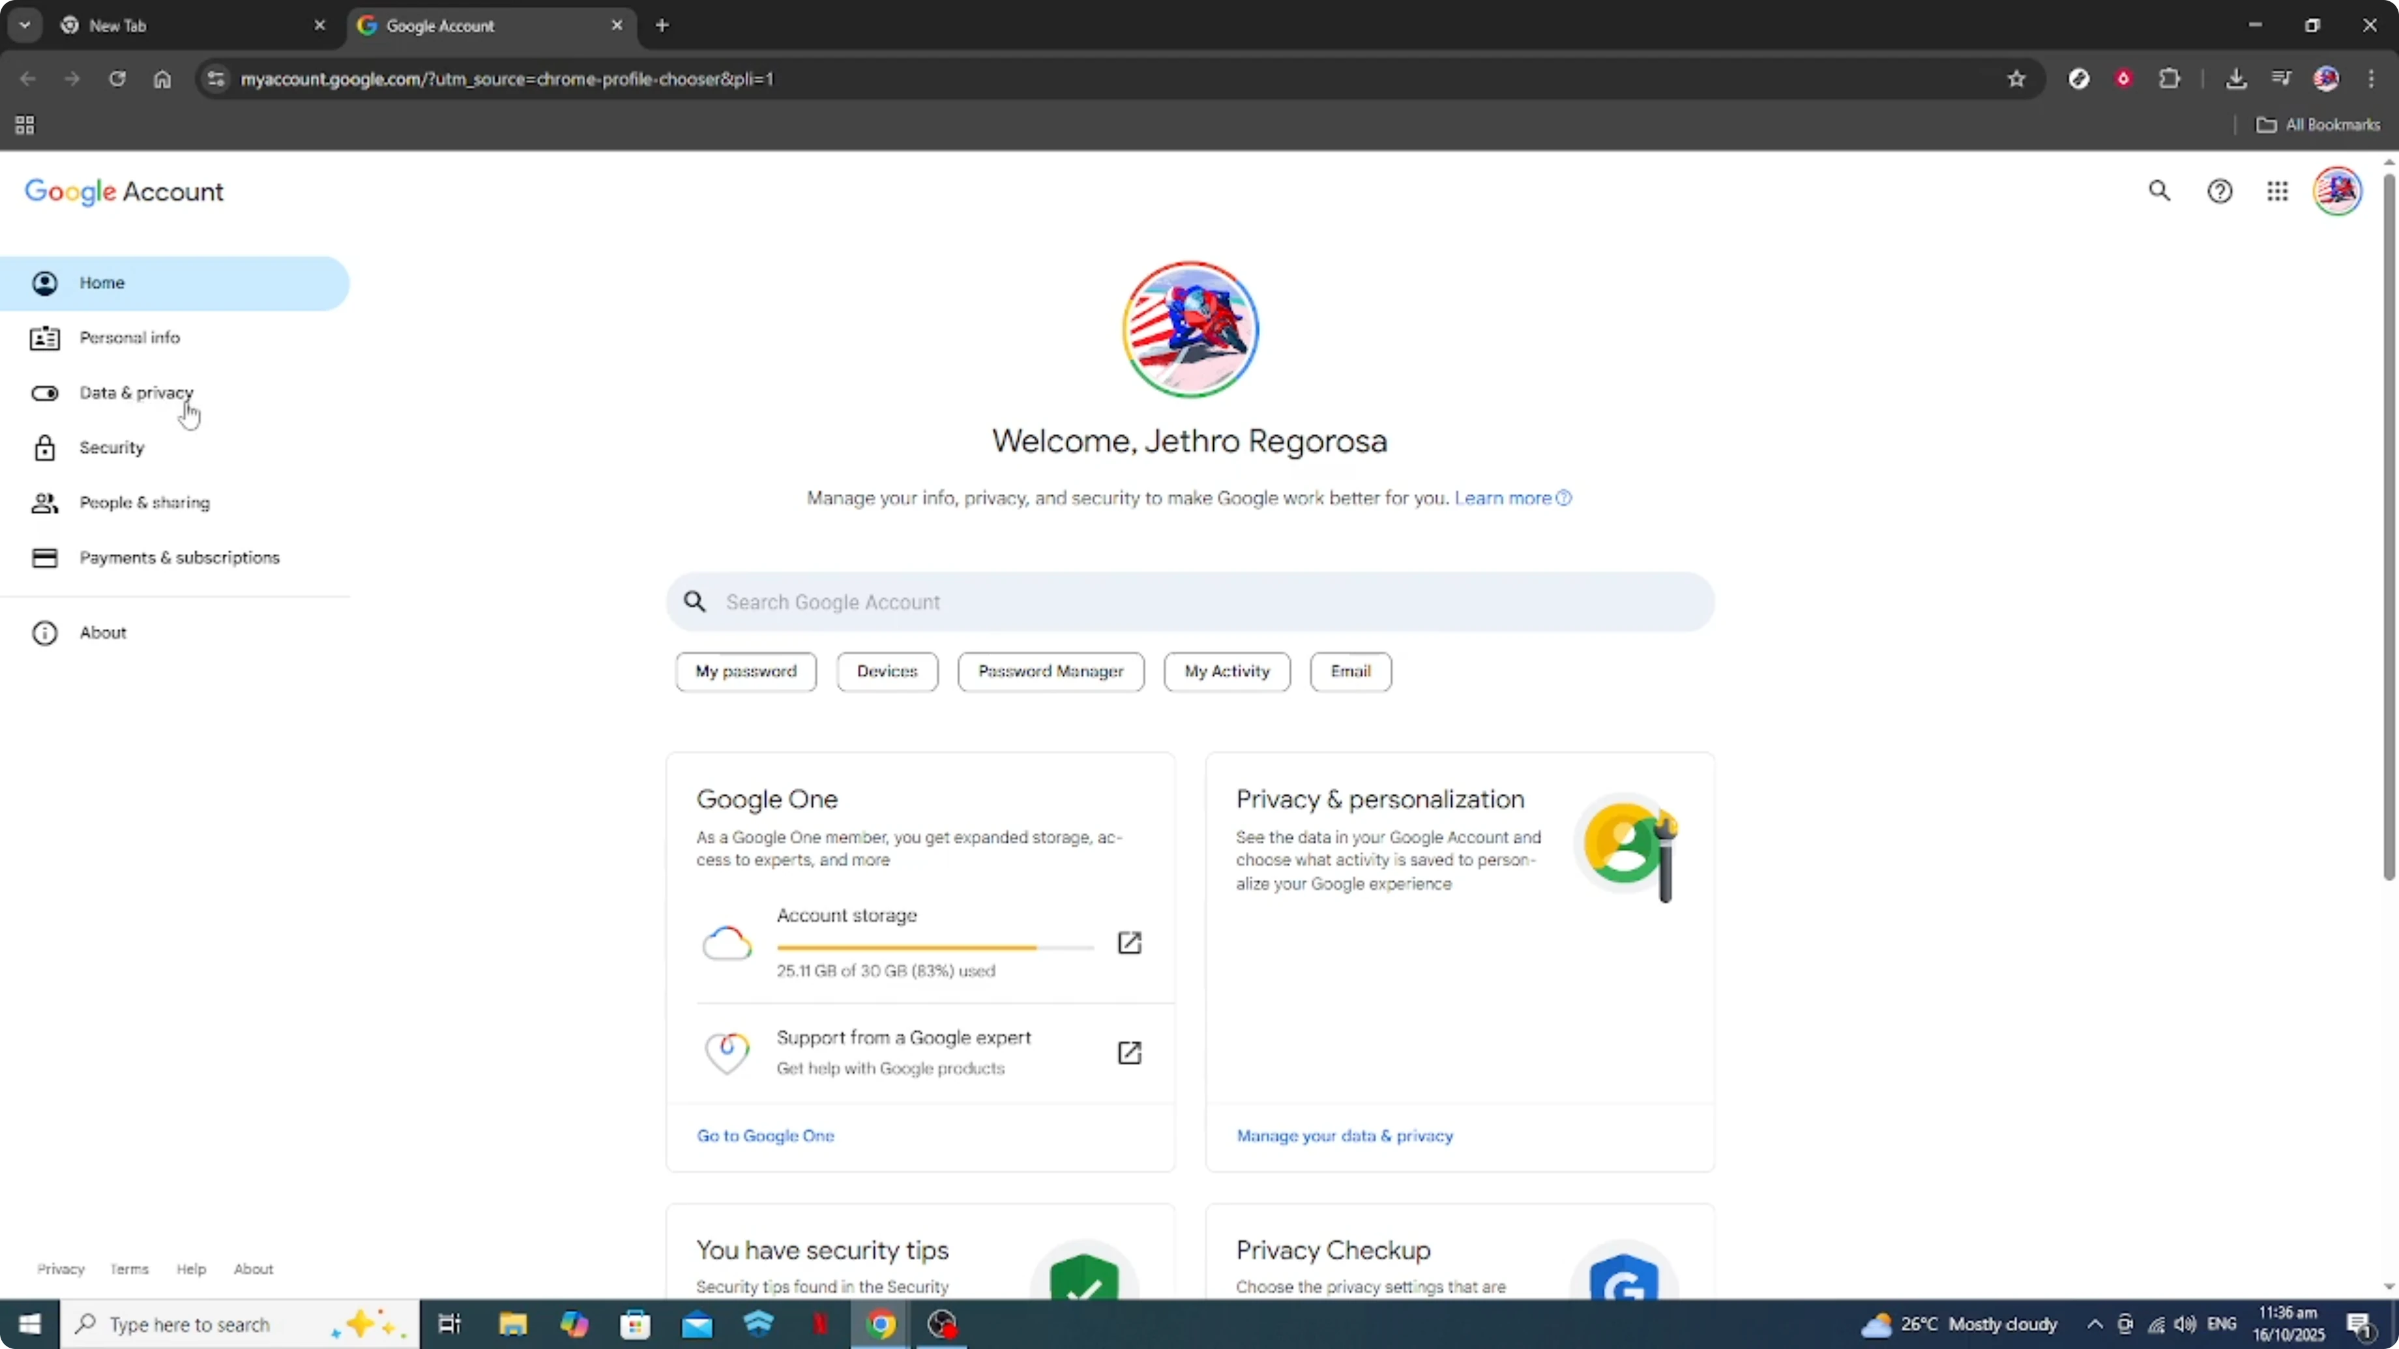Click the browser Back arrow
The width and height of the screenshot is (2399, 1349).
28,79
